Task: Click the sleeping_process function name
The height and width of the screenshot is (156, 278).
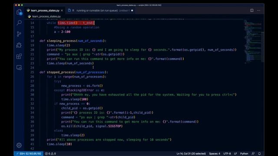Action: pos(61,41)
